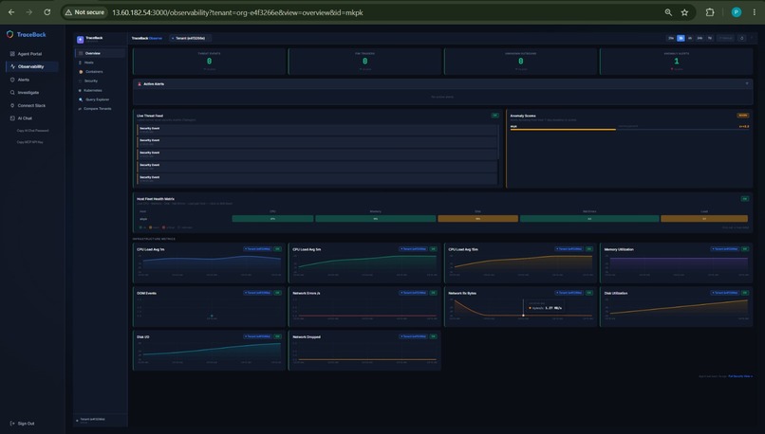
Task: Open tenant filter on CPU Load Avg 15m
Action: [x=569, y=249]
